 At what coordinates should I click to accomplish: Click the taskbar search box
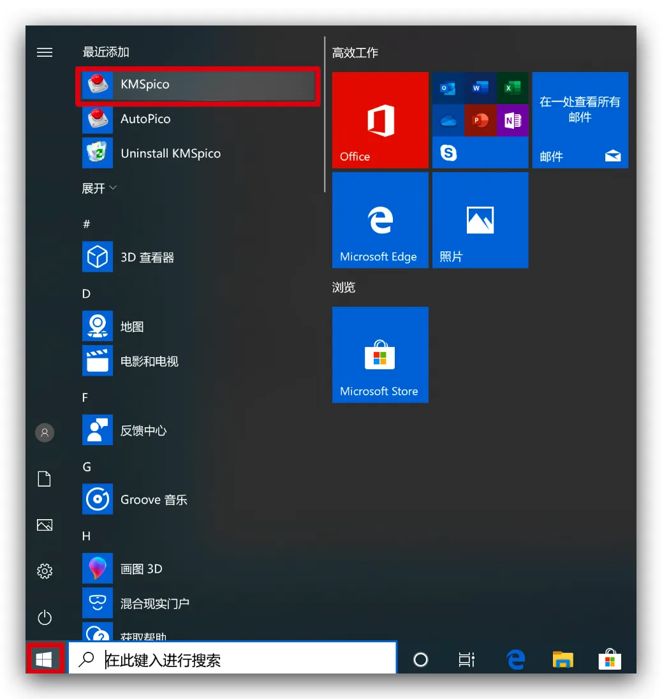[233, 659]
